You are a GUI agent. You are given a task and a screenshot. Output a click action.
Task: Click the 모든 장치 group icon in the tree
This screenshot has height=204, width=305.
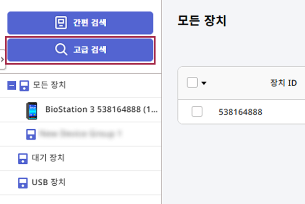tap(24, 85)
